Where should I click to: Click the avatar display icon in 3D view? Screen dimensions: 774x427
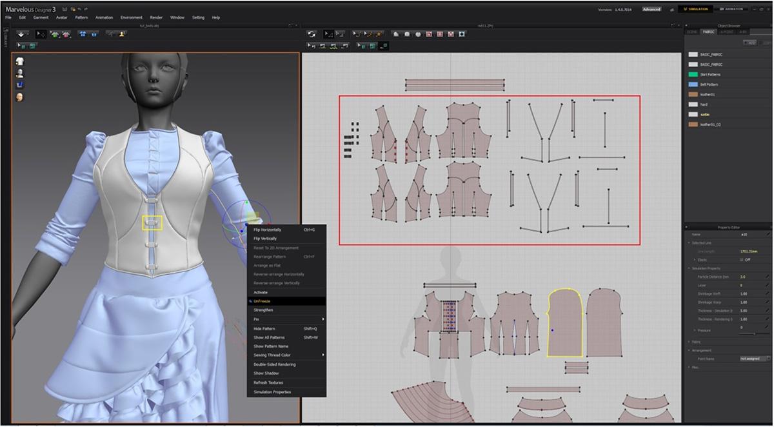[x=20, y=74]
